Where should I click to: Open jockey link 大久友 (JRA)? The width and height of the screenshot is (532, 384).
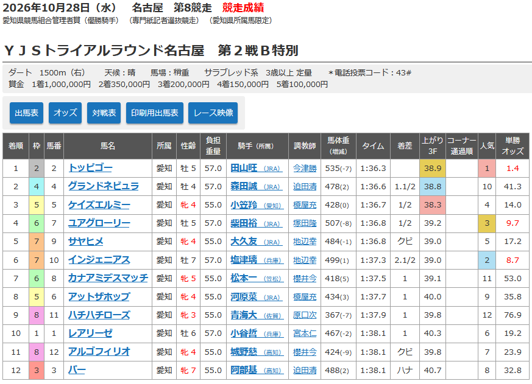[x=257, y=242]
